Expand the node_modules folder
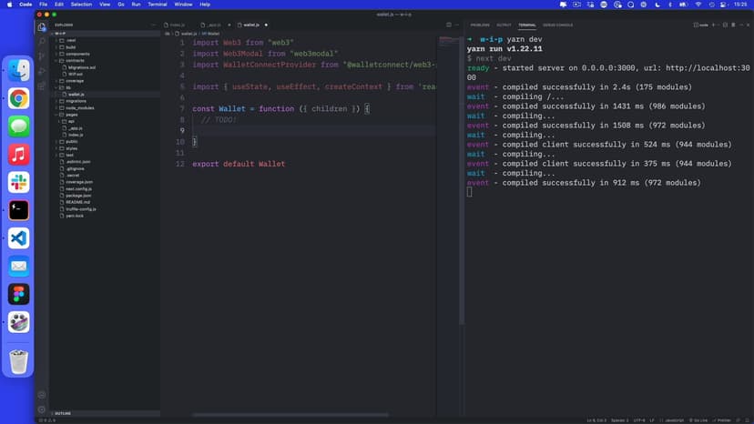The height and width of the screenshot is (424, 754). [79, 107]
